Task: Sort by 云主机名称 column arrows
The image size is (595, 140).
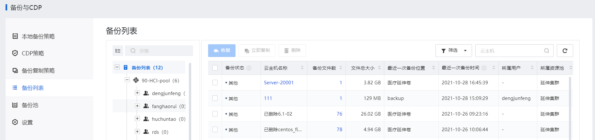Action: 302,68
